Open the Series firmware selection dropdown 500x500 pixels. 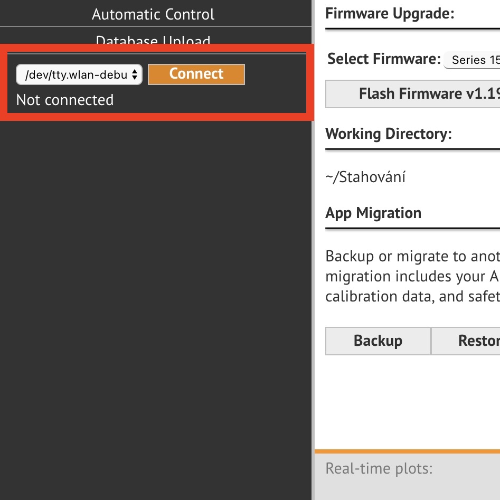click(471, 60)
